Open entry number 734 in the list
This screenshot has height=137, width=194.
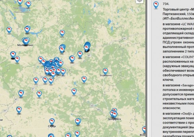[166, 4]
